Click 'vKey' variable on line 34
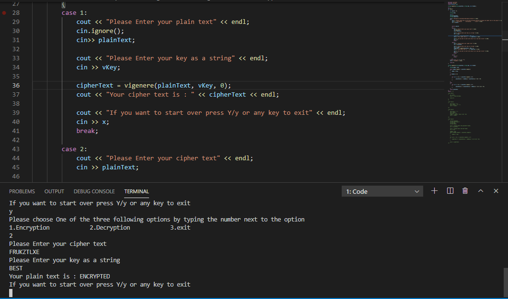The image size is (508, 299). click(109, 67)
